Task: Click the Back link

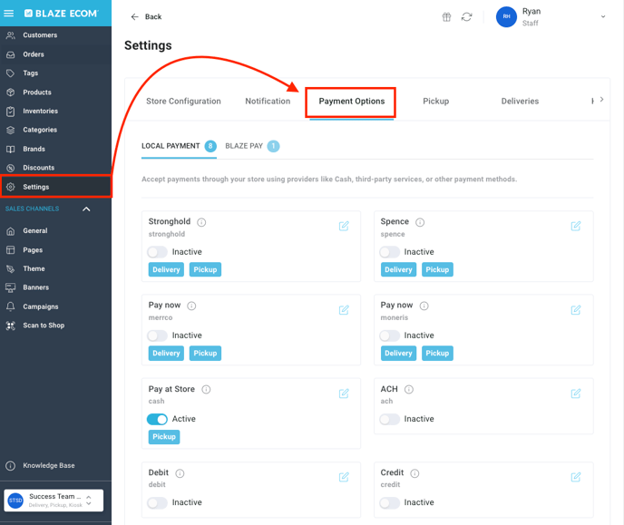Action: (146, 17)
